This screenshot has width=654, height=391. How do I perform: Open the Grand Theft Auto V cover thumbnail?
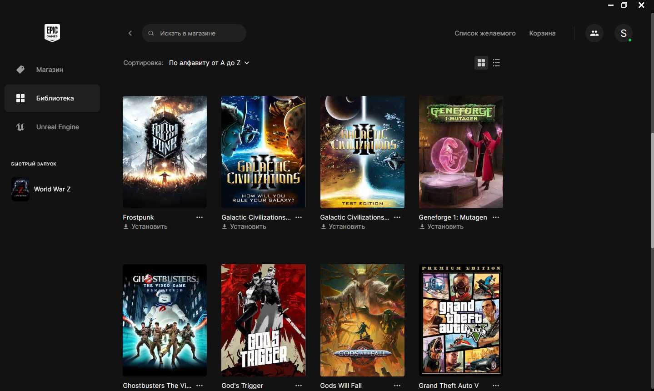[x=461, y=320]
